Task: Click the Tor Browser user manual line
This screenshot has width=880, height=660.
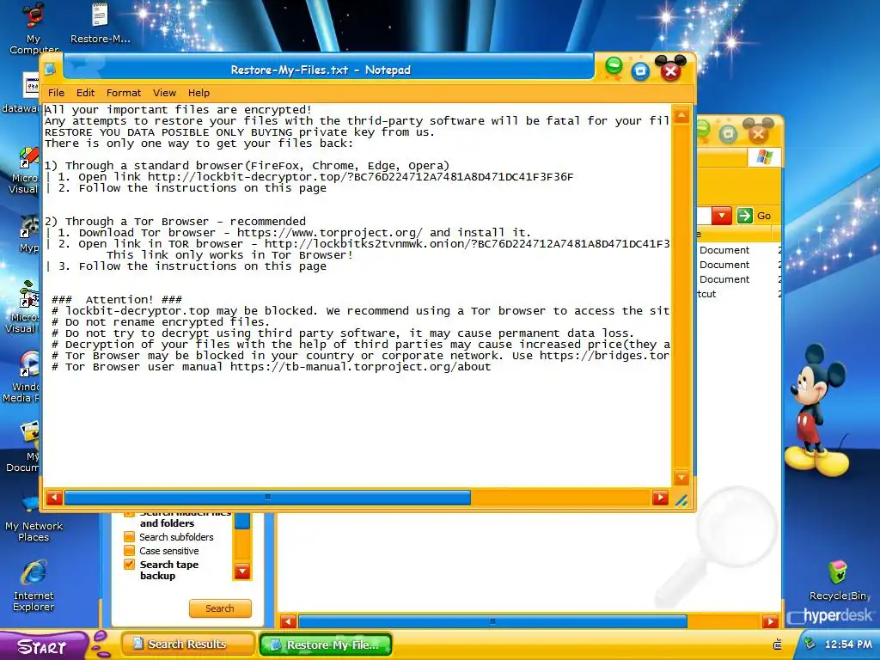Action: point(271,366)
